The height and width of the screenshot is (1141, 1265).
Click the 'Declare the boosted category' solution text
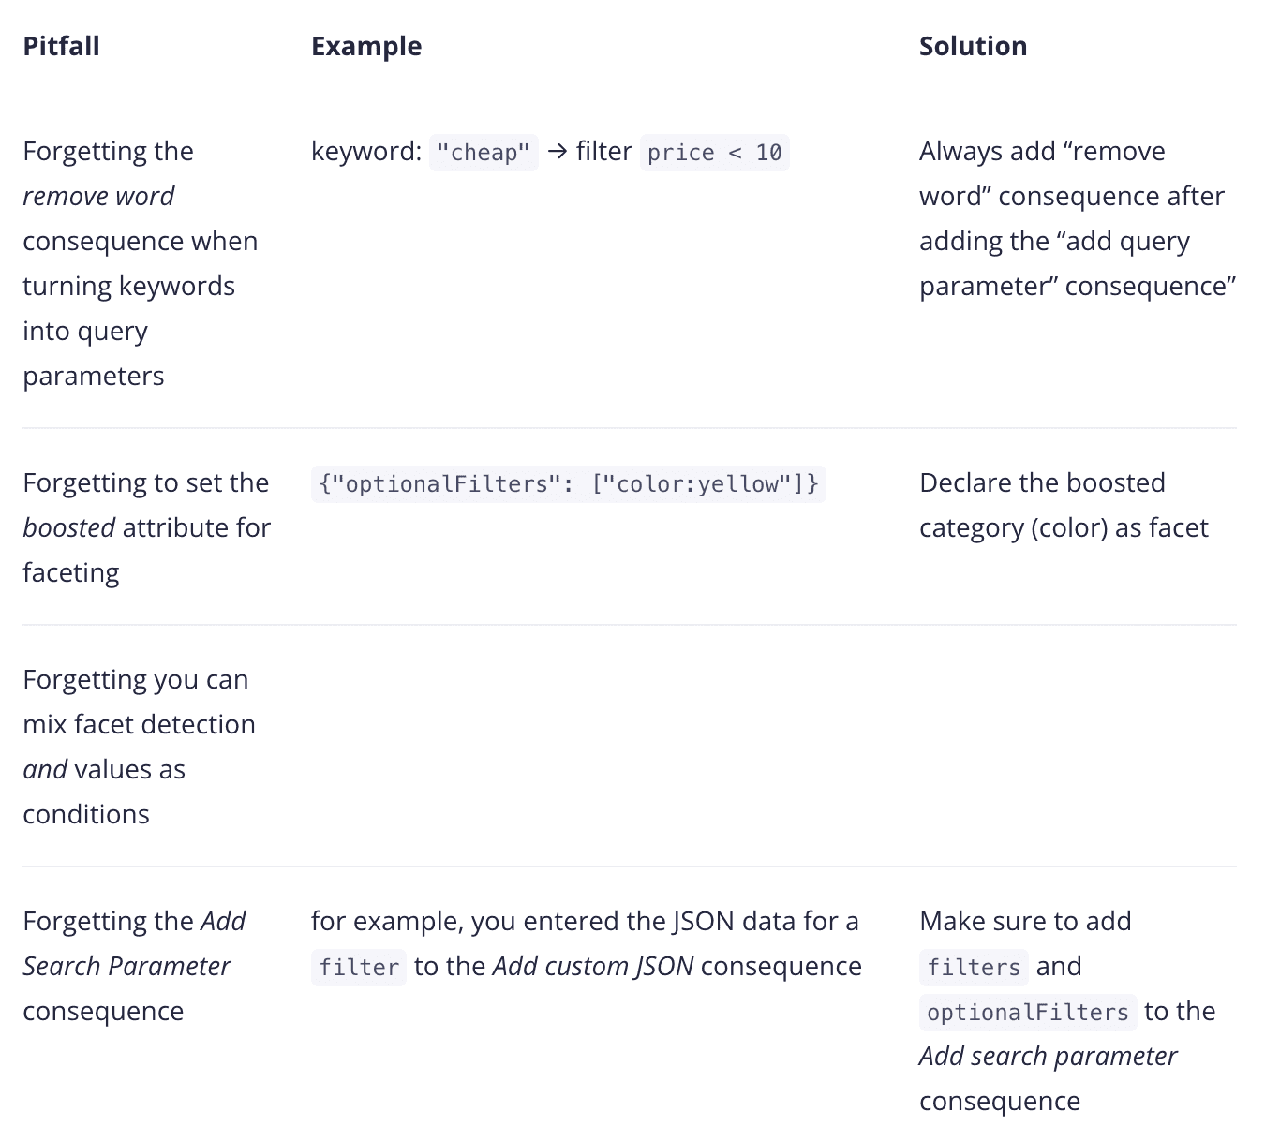(x=1064, y=505)
